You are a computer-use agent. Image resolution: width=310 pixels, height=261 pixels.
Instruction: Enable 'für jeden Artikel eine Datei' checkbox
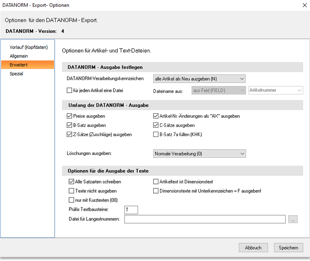pyautogui.click(x=69, y=90)
